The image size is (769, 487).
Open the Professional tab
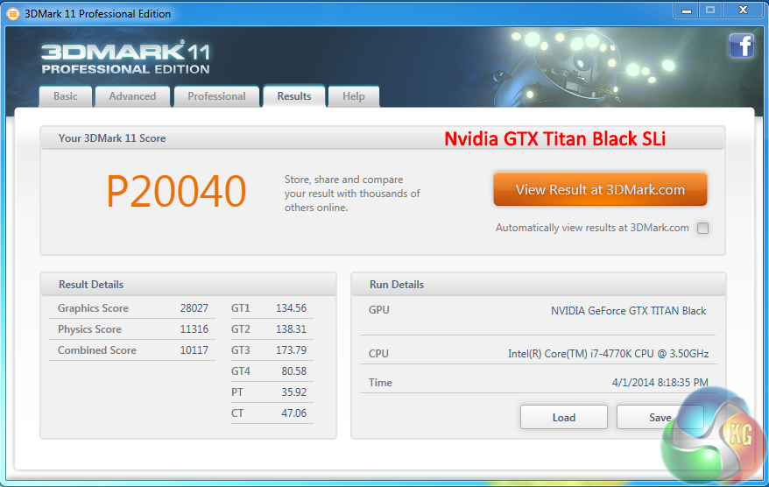pos(216,96)
